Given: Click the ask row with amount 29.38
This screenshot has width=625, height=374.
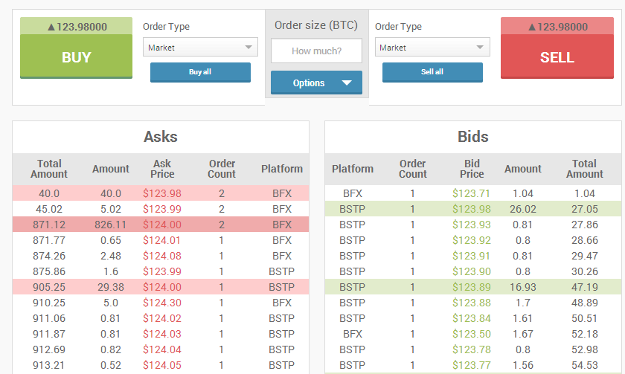Looking at the screenshot, I should click(161, 287).
